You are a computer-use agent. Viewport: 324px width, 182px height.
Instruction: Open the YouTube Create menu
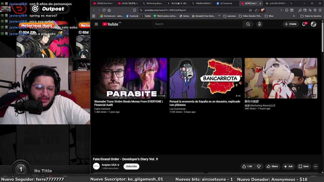tap(291, 24)
